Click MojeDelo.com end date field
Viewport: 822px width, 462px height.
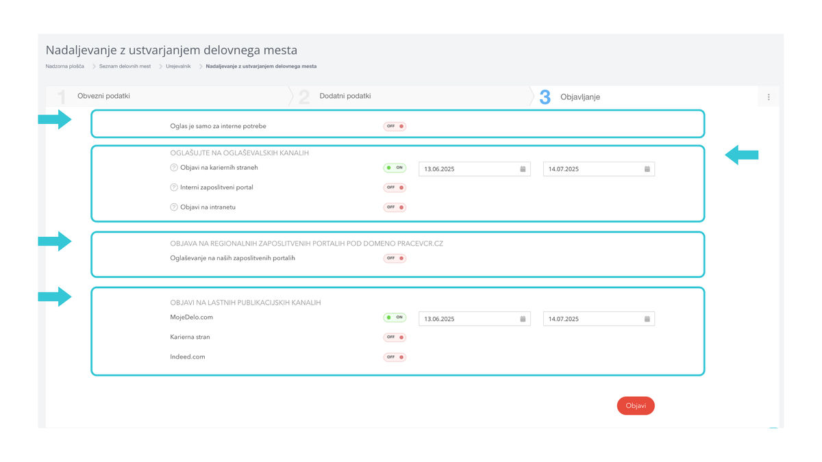click(599, 319)
